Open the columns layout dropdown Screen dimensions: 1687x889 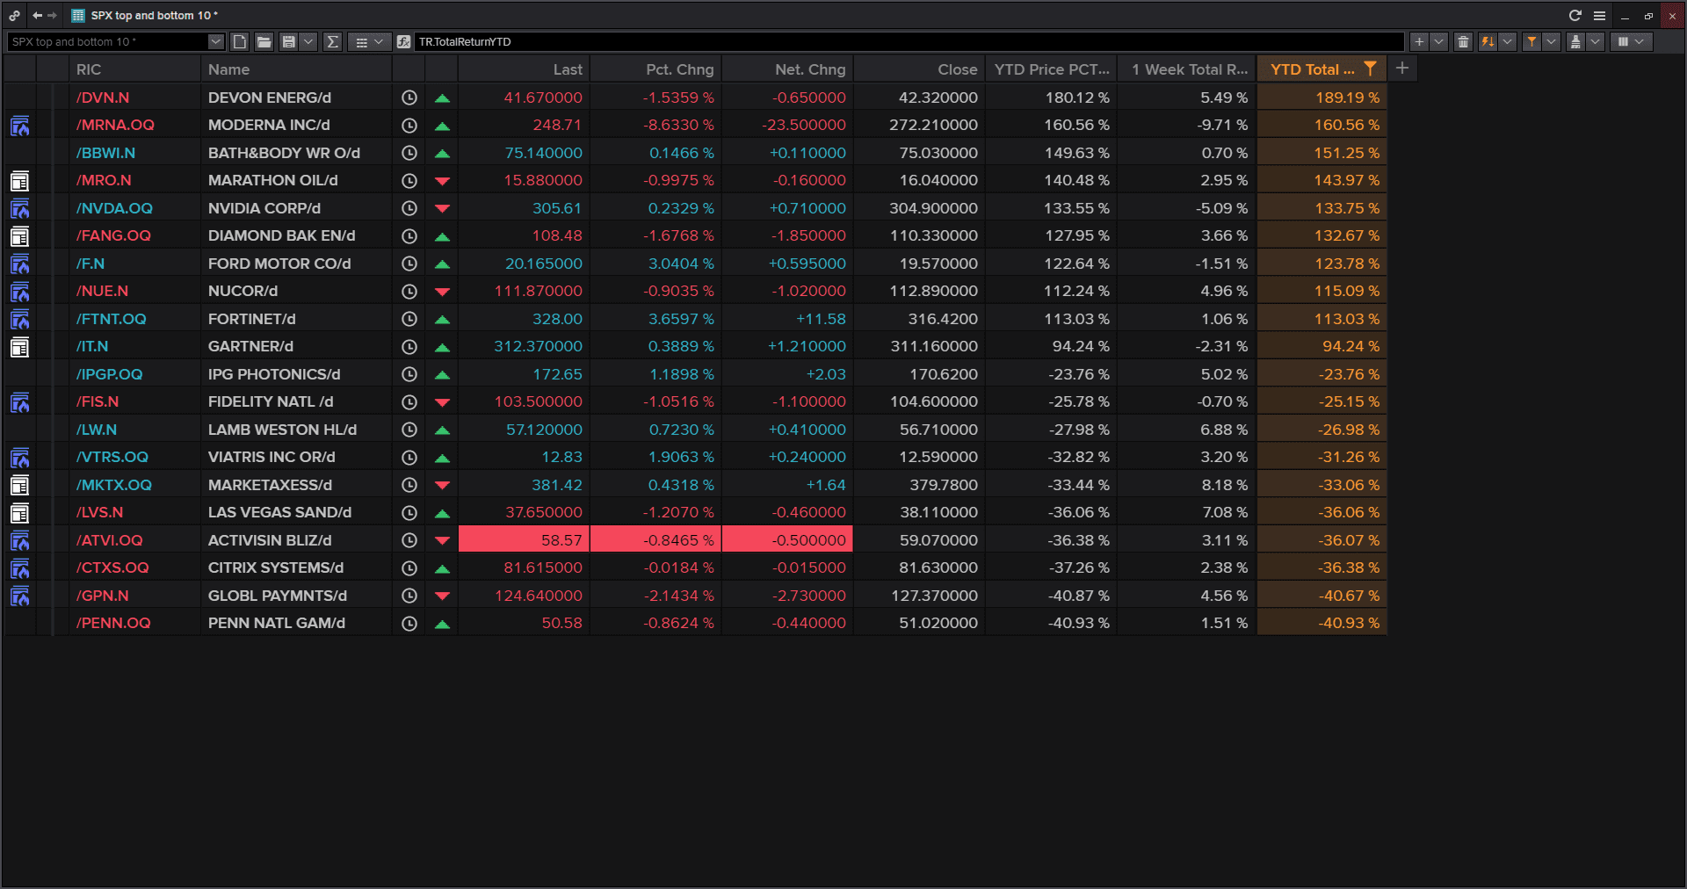tap(1632, 41)
